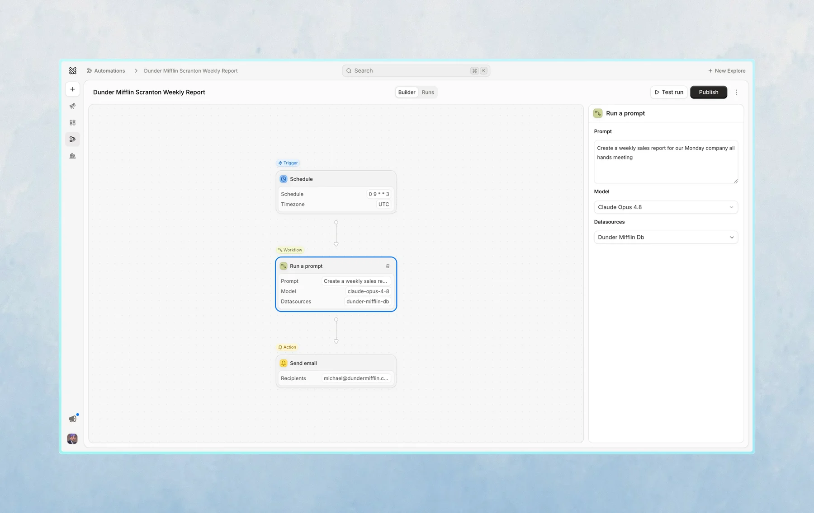Open the building icon in sidebar
The width and height of the screenshot is (814, 513).
coord(72,156)
